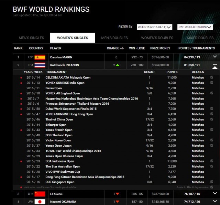Open Superseries link icon for Malaysia Open

point(212,77)
